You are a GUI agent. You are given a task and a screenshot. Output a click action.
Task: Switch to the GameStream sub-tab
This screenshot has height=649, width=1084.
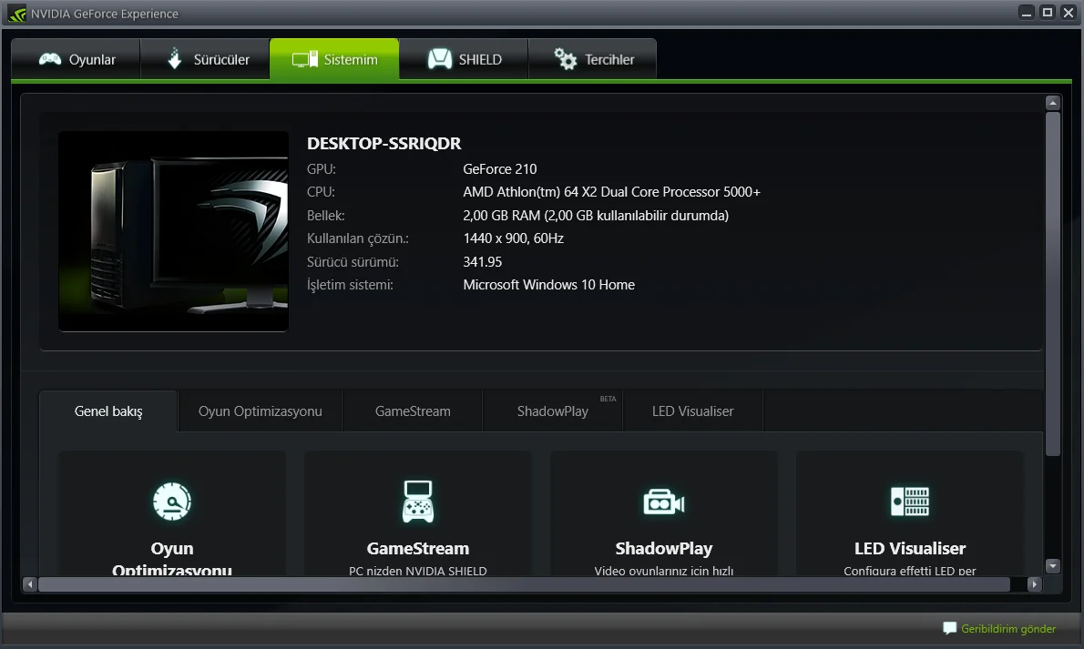tap(413, 411)
